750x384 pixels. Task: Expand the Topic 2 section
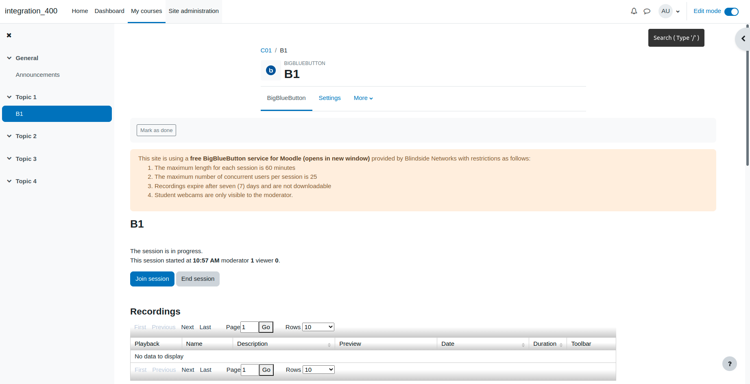click(9, 136)
